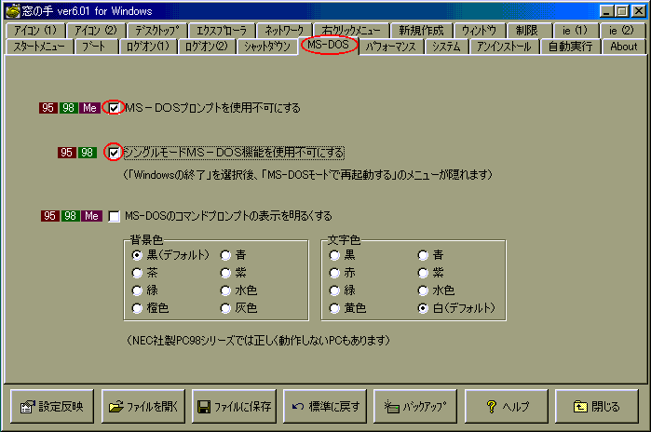Switch to the 自動実行 tab
651x432 pixels.
pos(571,47)
